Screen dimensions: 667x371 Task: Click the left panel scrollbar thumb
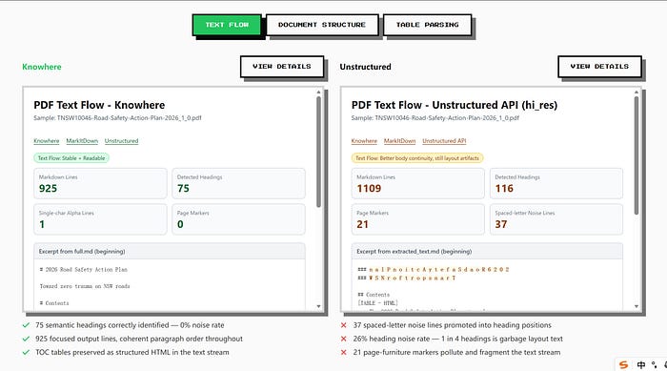[318, 152]
